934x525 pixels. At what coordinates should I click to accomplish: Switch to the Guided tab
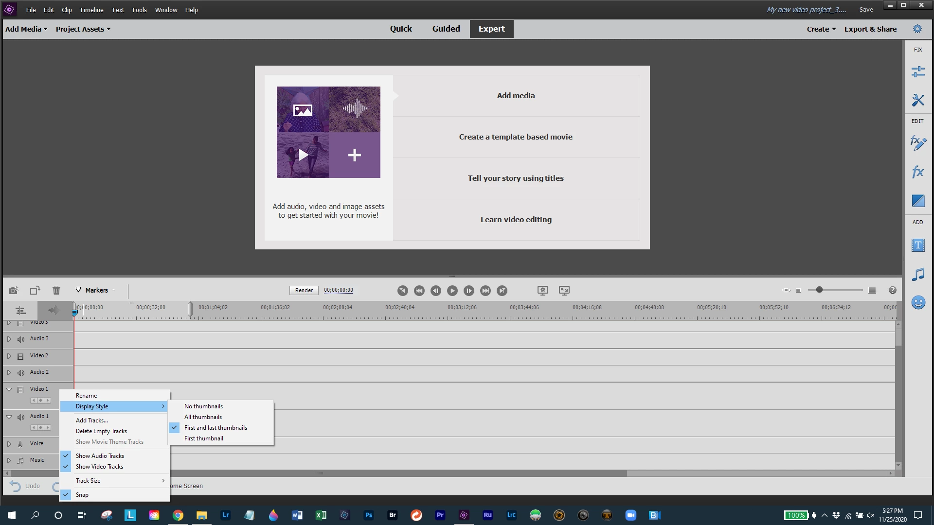point(446,29)
